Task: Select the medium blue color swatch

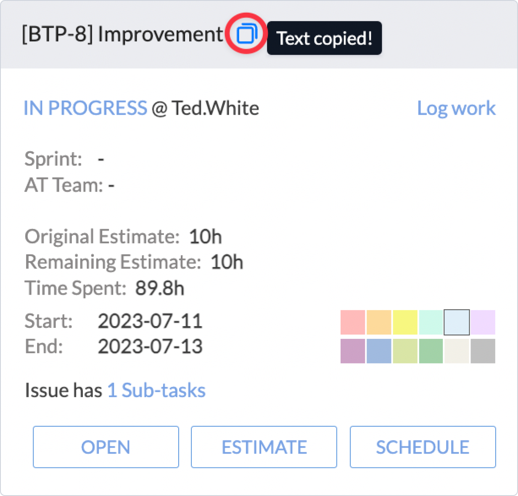Action: point(379,351)
